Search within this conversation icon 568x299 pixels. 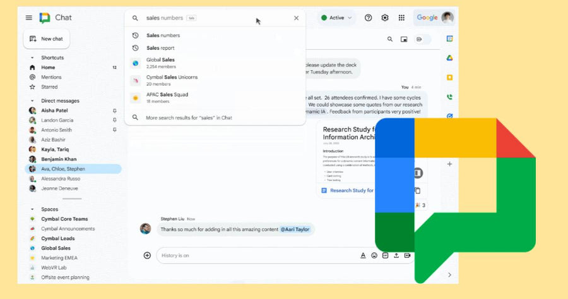pos(390,39)
